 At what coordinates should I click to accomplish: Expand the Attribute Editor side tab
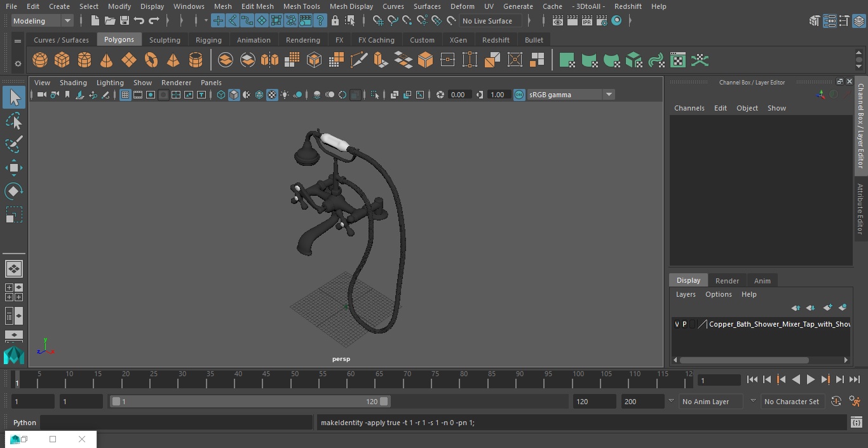pos(860,209)
